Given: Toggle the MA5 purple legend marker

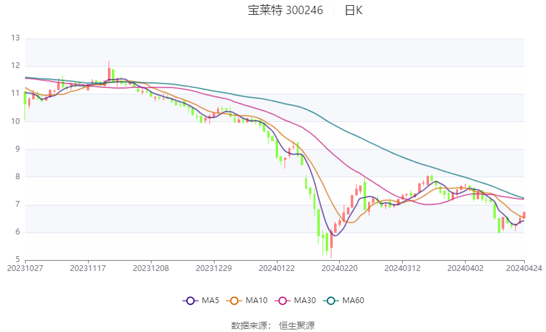Looking at the screenshot, I should 189,301.
